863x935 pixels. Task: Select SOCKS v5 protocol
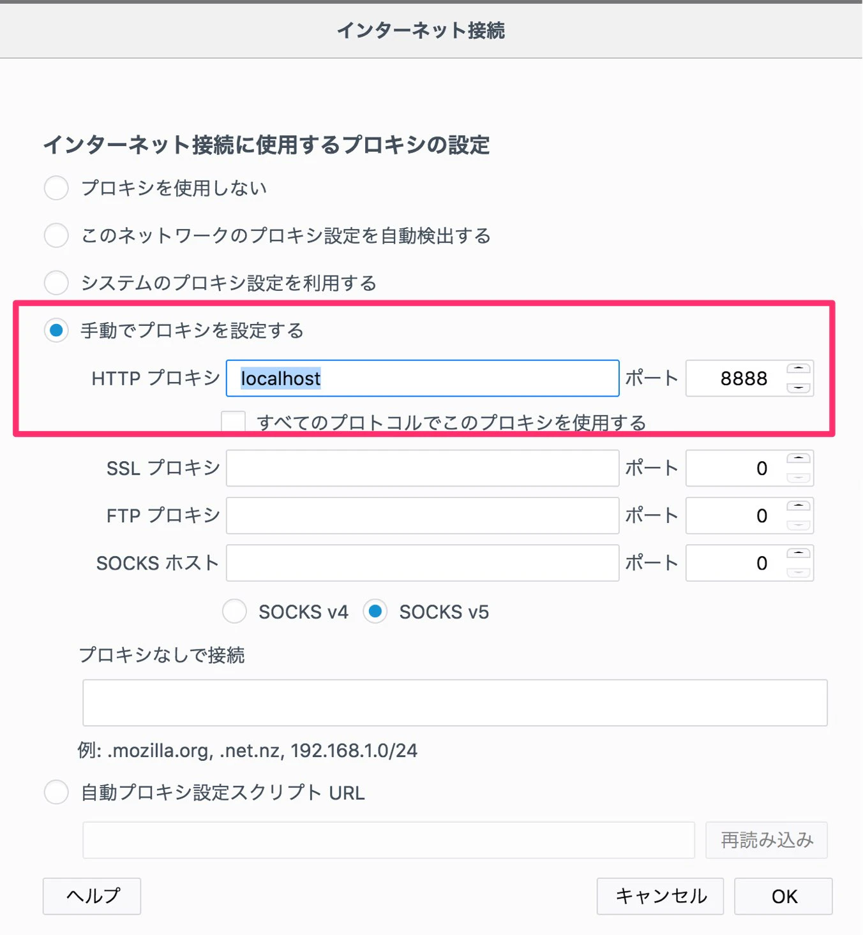point(376,611)
